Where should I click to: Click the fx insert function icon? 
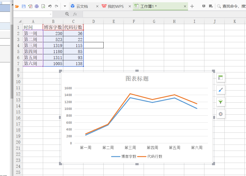point(75,14)
